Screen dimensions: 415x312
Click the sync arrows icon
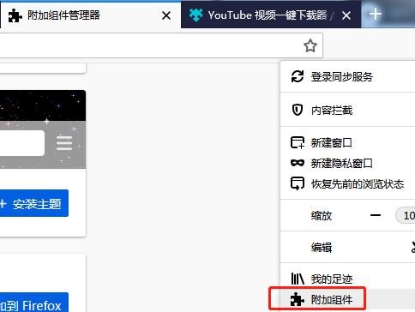click(x=298, y=76)
